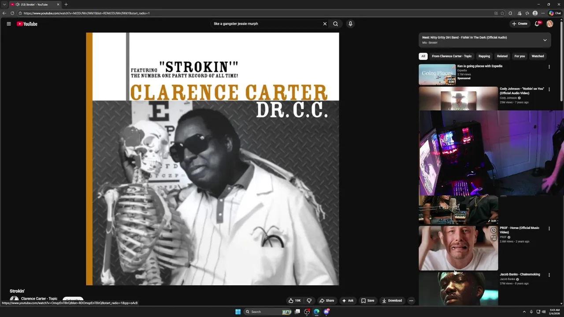Image resolution: width=564 pixels, height=317 pixels.
Task: Open the favorites list in Edge toolbar
Action: [x=527, y=13]
